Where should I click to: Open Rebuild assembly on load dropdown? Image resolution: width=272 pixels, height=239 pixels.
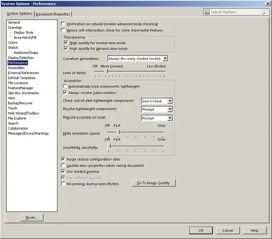[170, 118]
